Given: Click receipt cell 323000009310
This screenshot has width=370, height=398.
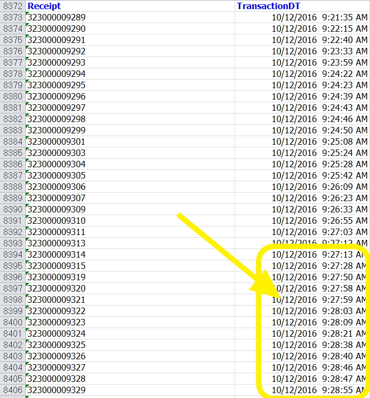Looking at the screenshot, I should pos(130,221).
